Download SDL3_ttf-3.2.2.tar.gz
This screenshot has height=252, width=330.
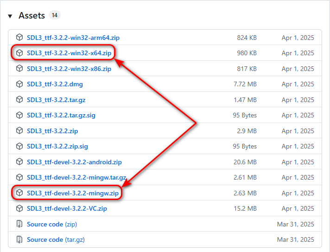coord(56,100)
